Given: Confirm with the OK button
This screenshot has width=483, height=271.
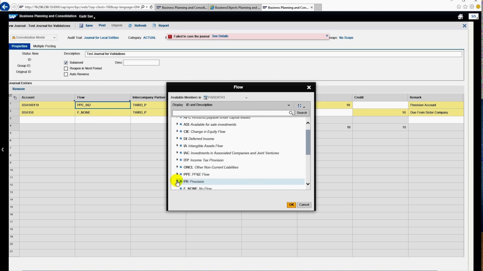Looking at the screenshot, I should coord(291,205).
